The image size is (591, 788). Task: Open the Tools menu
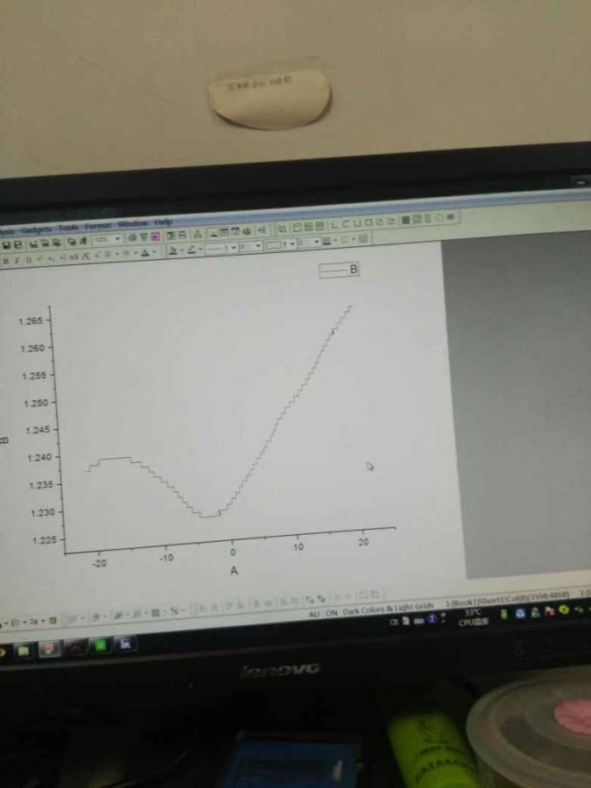click(67, 228)
